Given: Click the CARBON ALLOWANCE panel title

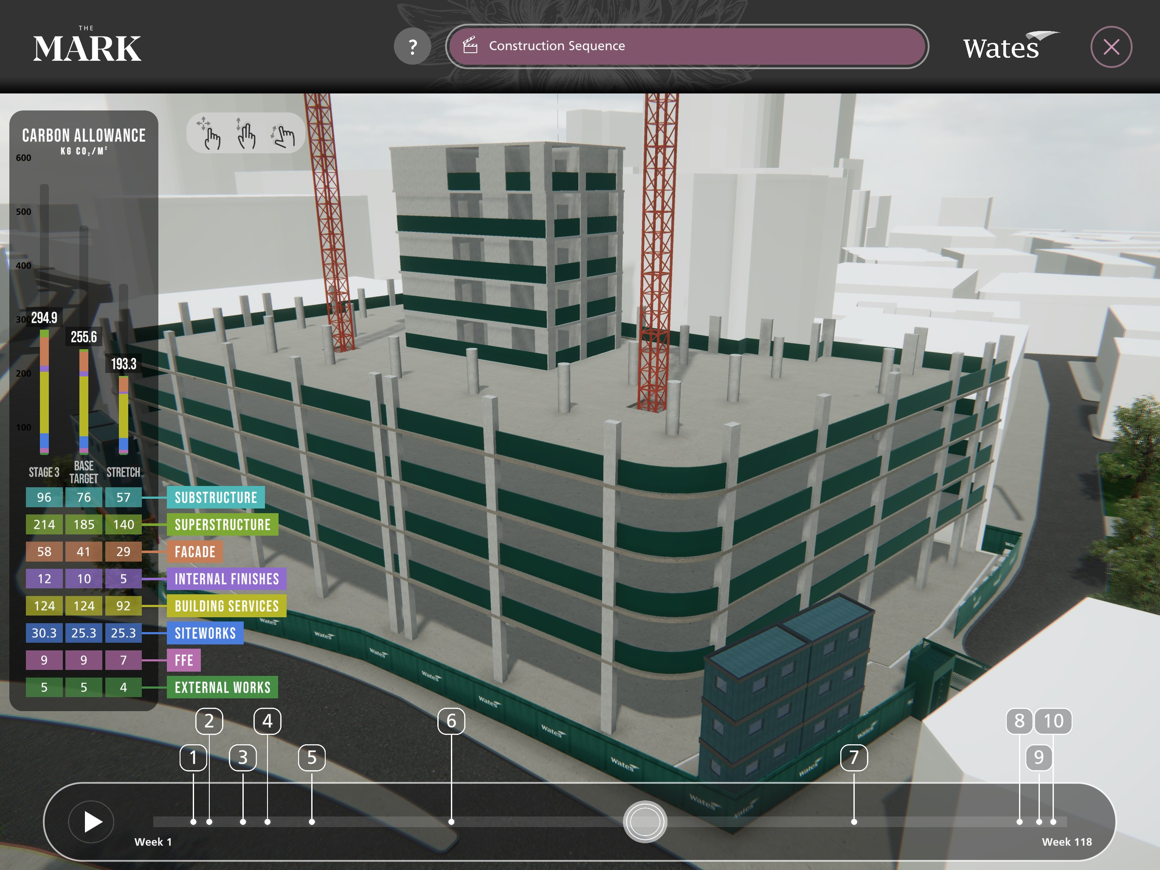Looking at the screenshot, I should click(x=84, y=136).
